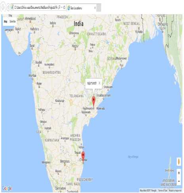This screenshot has width=184, height=193.
Task: Click the address bar URL field
Action: pyautogui.click(x=34, y=8)
